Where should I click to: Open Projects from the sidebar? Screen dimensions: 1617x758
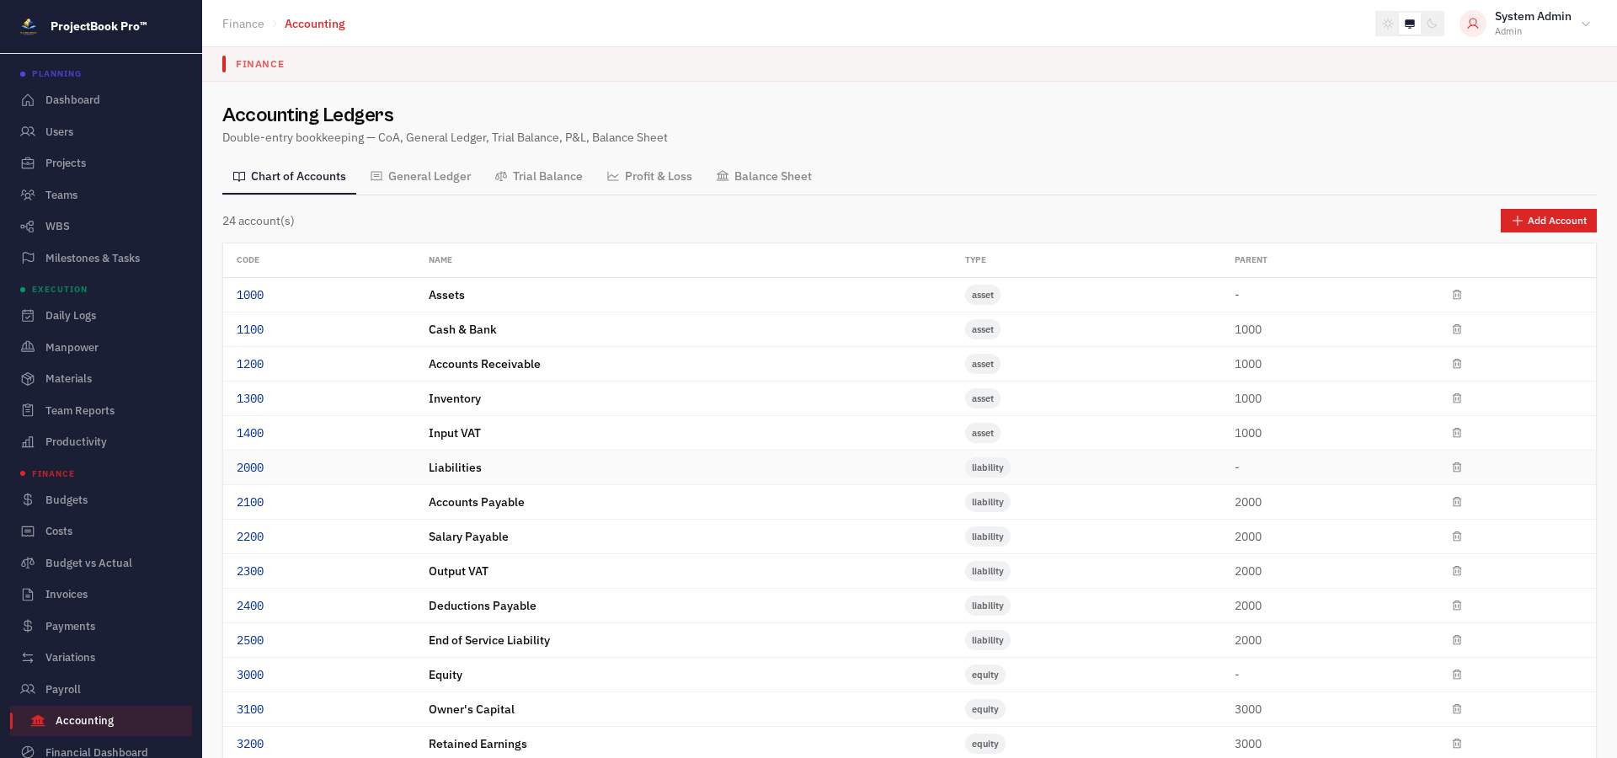tap(101, 163)
